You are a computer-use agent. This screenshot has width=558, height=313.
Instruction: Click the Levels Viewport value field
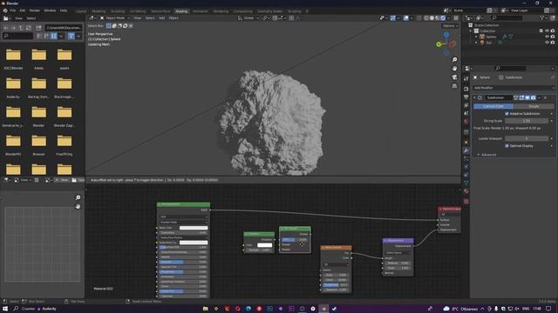point(527,138)
